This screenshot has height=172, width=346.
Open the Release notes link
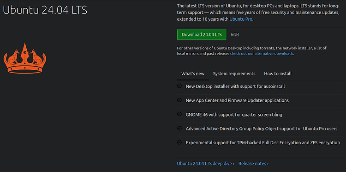(253, 164)
